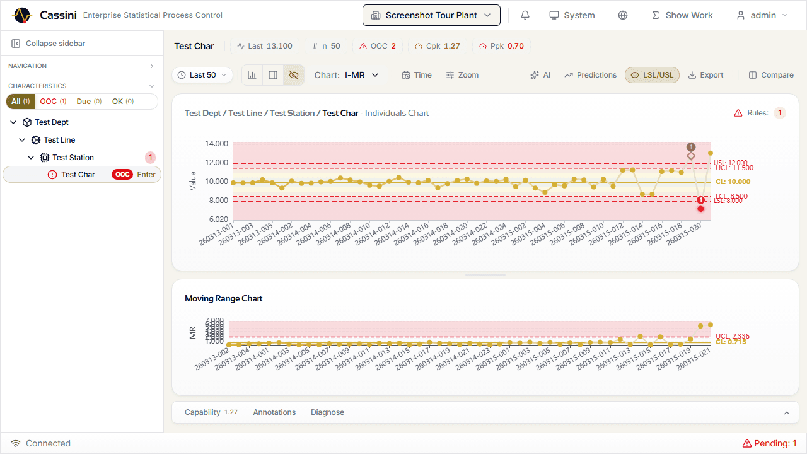Click the Predictions button
This screenshot has width=807, height=454.
(590, 75)
